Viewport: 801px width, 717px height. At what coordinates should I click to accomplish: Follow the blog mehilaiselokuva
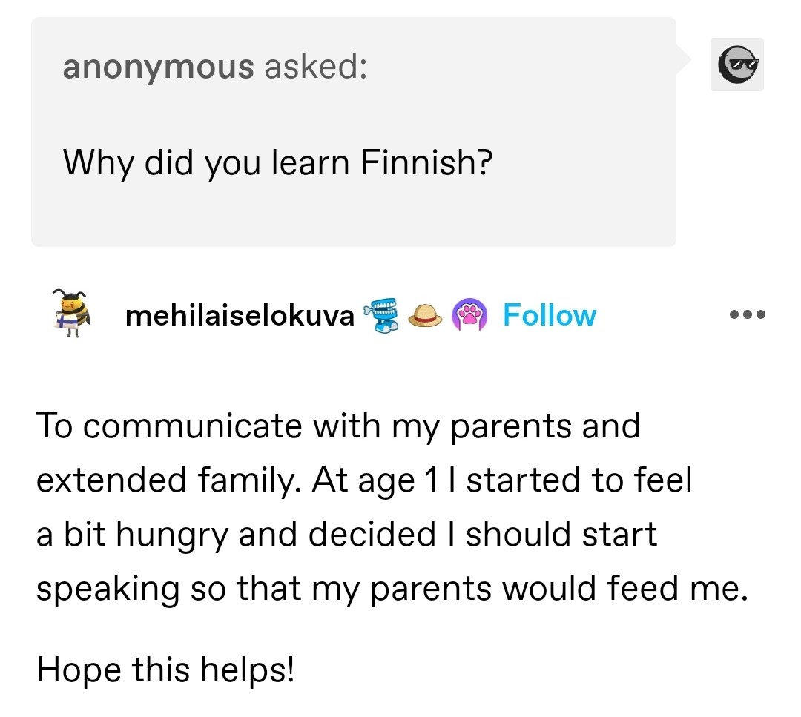click(549, 315)
